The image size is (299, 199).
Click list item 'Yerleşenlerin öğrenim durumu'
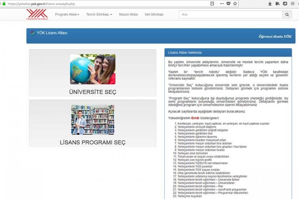point(197,137)
